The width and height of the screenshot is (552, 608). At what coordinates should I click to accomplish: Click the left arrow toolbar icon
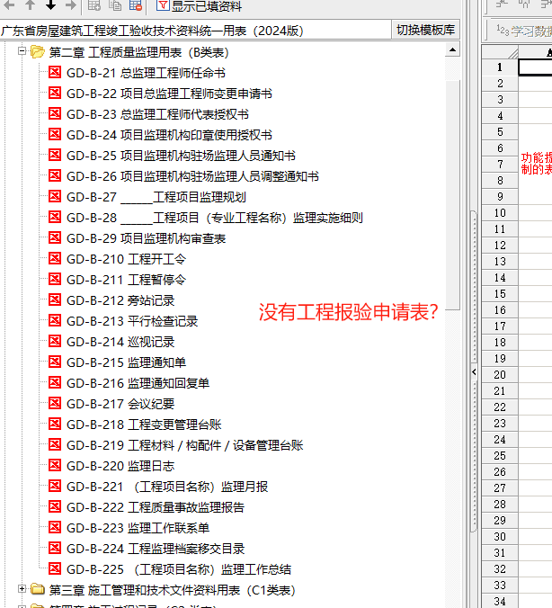[9, 5]
